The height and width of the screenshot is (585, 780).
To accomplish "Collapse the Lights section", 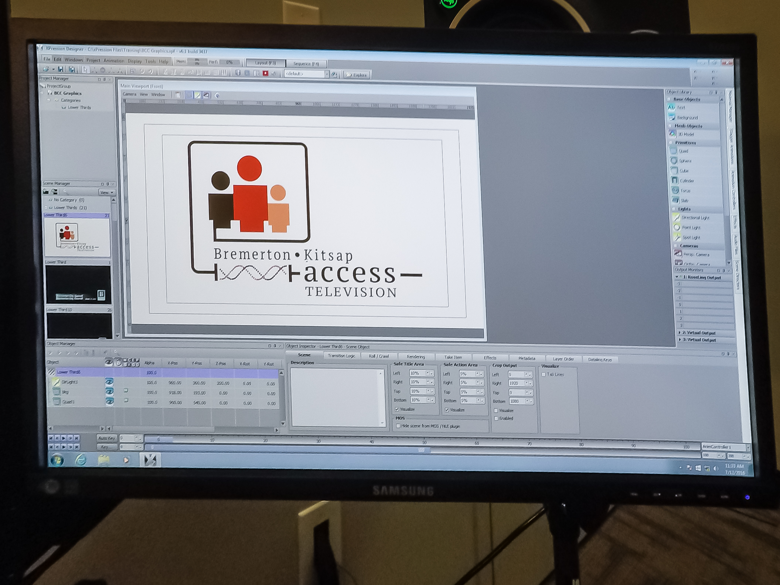I will tap(674, 209).
